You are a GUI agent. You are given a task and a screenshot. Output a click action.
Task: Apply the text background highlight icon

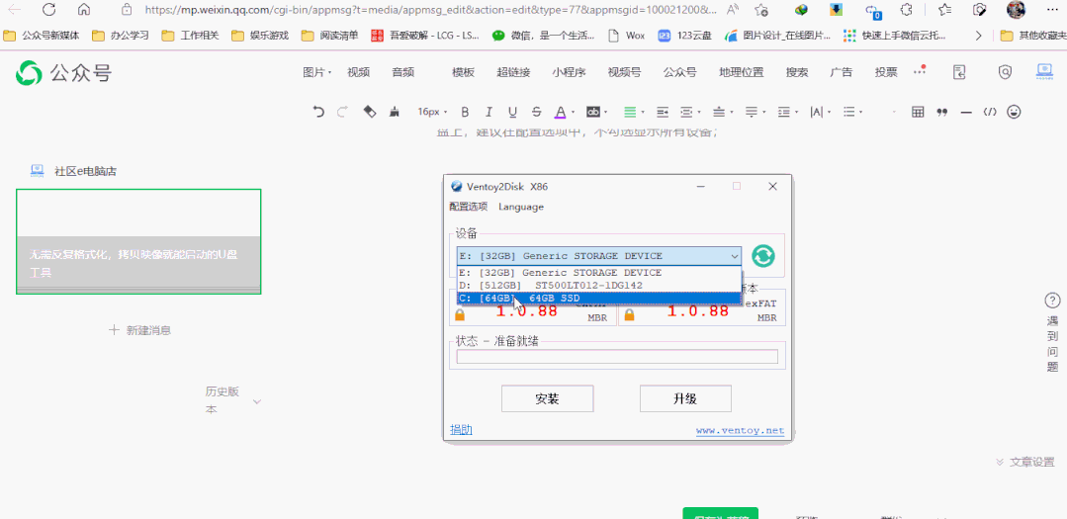[x=593, y=113]
